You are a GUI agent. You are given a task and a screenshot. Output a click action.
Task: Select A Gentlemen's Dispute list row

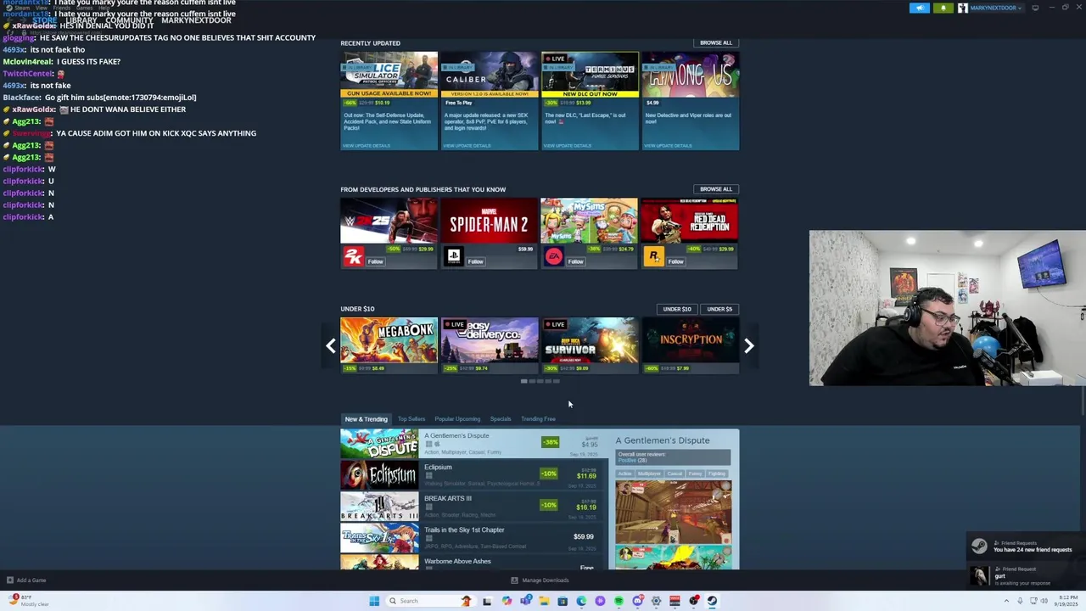pos(473,444)
